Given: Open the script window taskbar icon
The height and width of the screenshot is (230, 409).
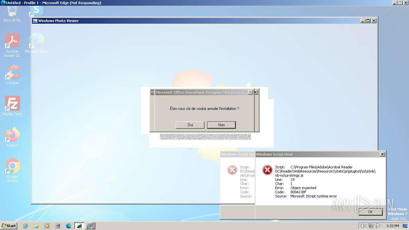Looking at the screenshot, I should (58, 226).
